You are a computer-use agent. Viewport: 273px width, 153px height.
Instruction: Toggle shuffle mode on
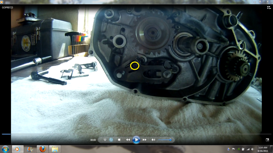pos(105,140)
